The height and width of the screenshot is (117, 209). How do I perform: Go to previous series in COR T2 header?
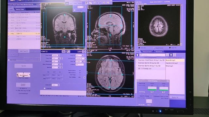[83, 52]
